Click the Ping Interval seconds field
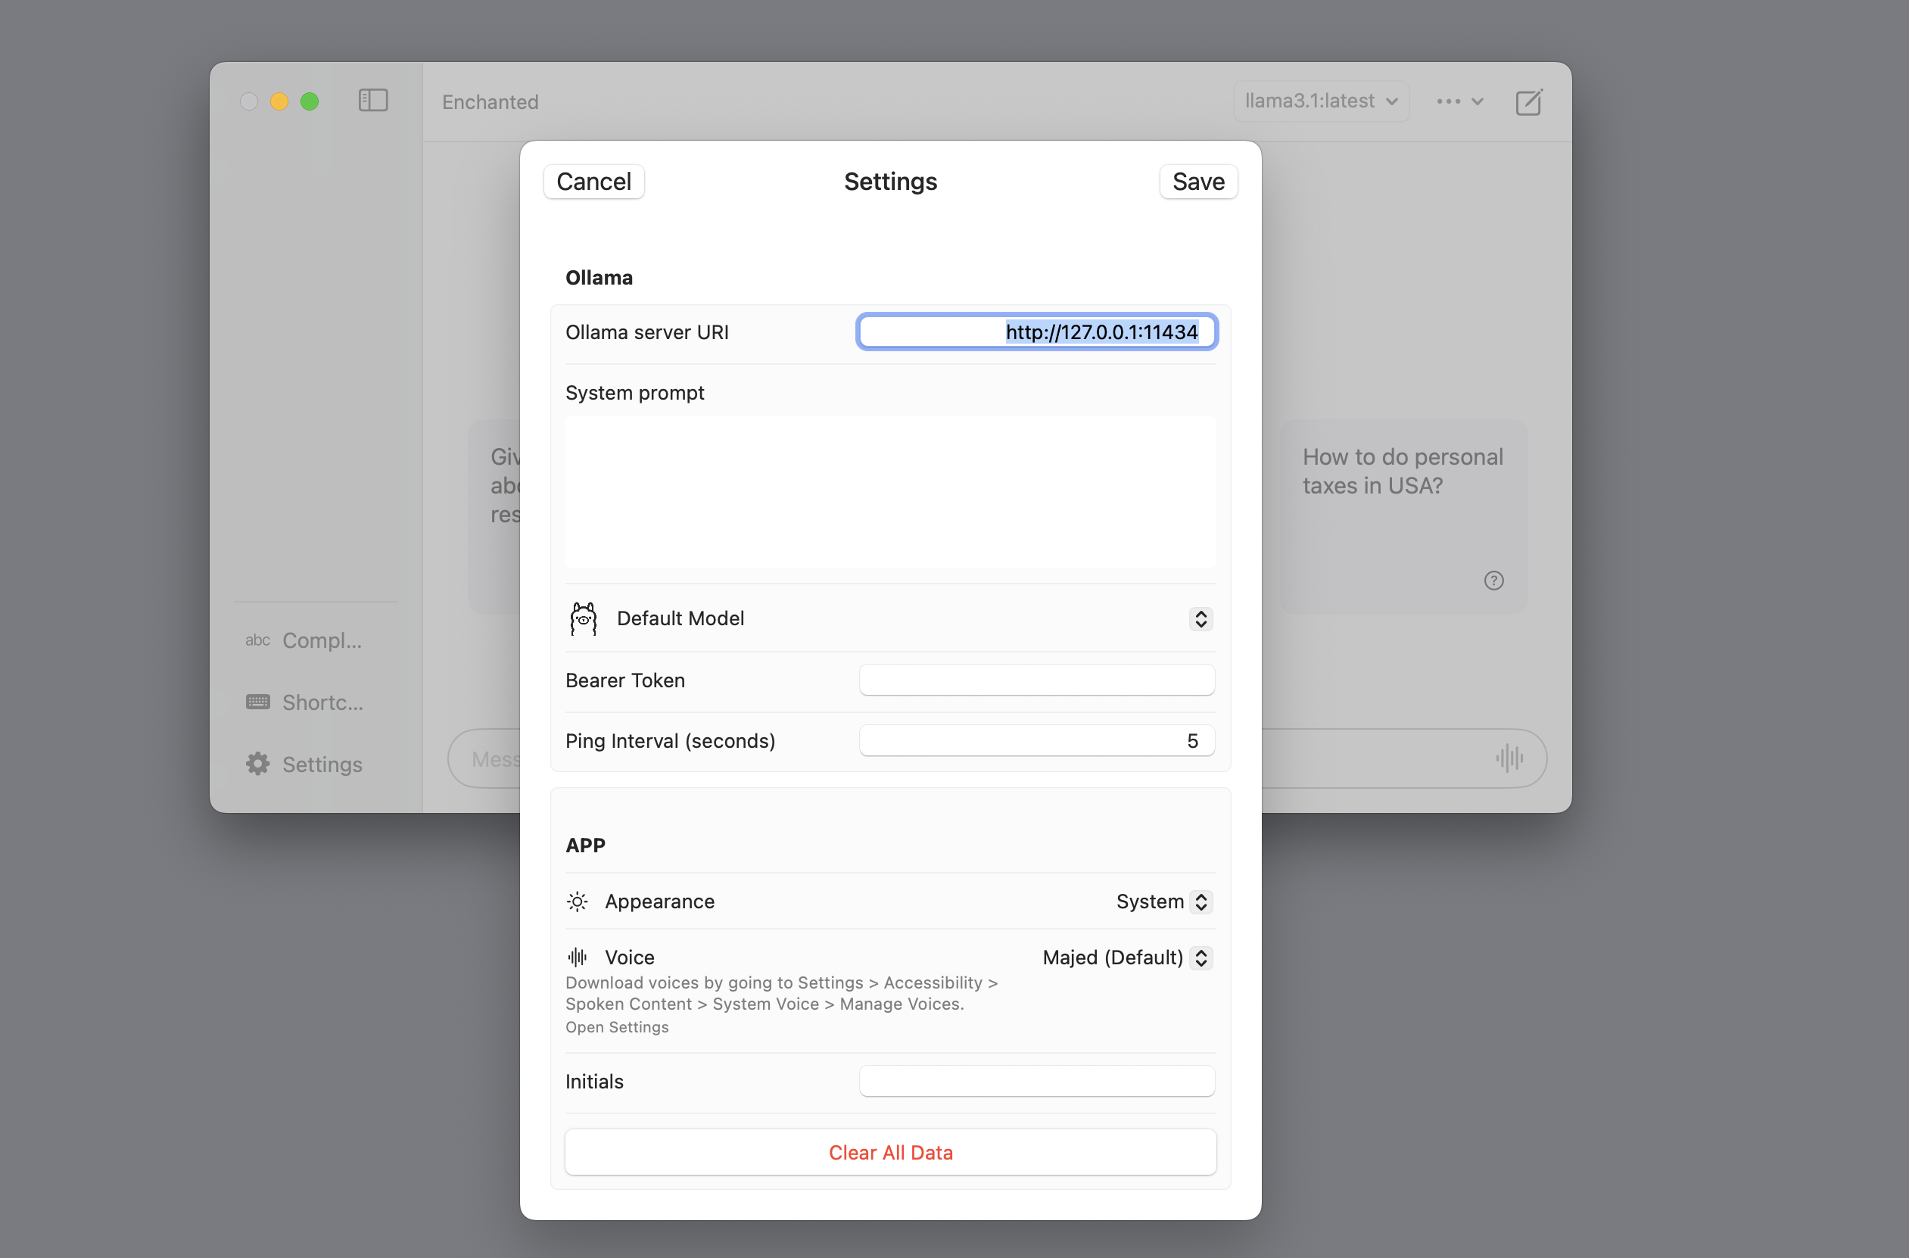1909x1258 pixels. [x=1037, y=740]
